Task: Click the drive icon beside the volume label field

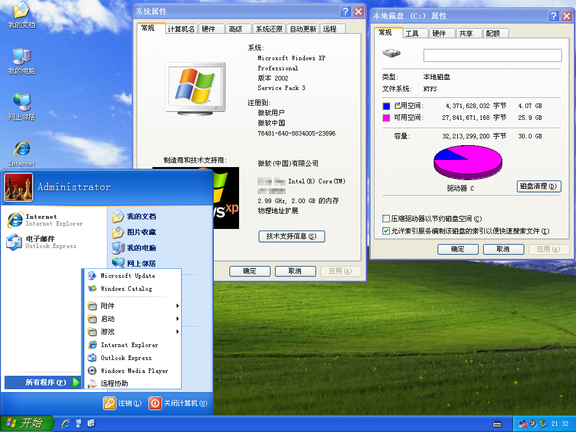Action: [391, 53]
